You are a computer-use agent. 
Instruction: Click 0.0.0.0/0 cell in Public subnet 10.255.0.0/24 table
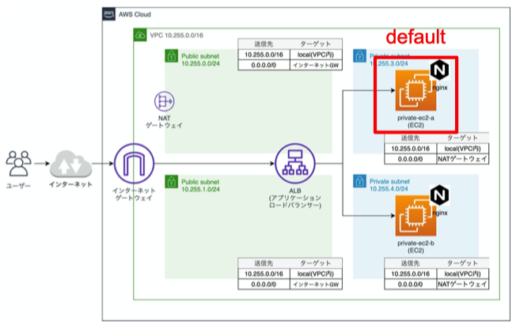[x=264, y=65]
